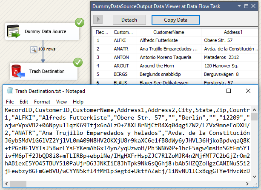Click Notepad horizontal scrollbar right arrow

[247, 184]
